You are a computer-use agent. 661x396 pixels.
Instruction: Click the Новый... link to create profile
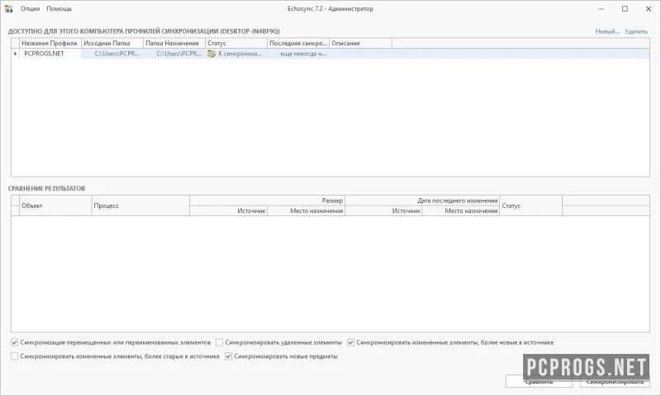click(x=607, y=31)
